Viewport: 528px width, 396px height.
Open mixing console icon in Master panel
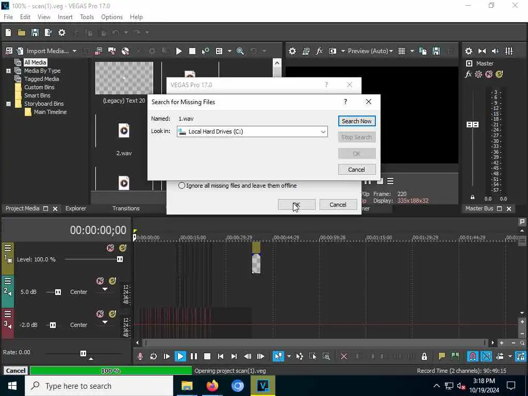[509, 51]
